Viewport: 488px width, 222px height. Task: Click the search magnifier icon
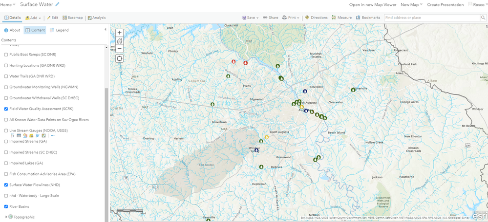[483, 18]
